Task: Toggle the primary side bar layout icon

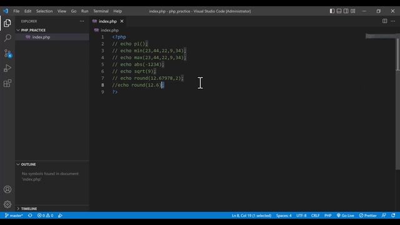Action: click(332, 11)
